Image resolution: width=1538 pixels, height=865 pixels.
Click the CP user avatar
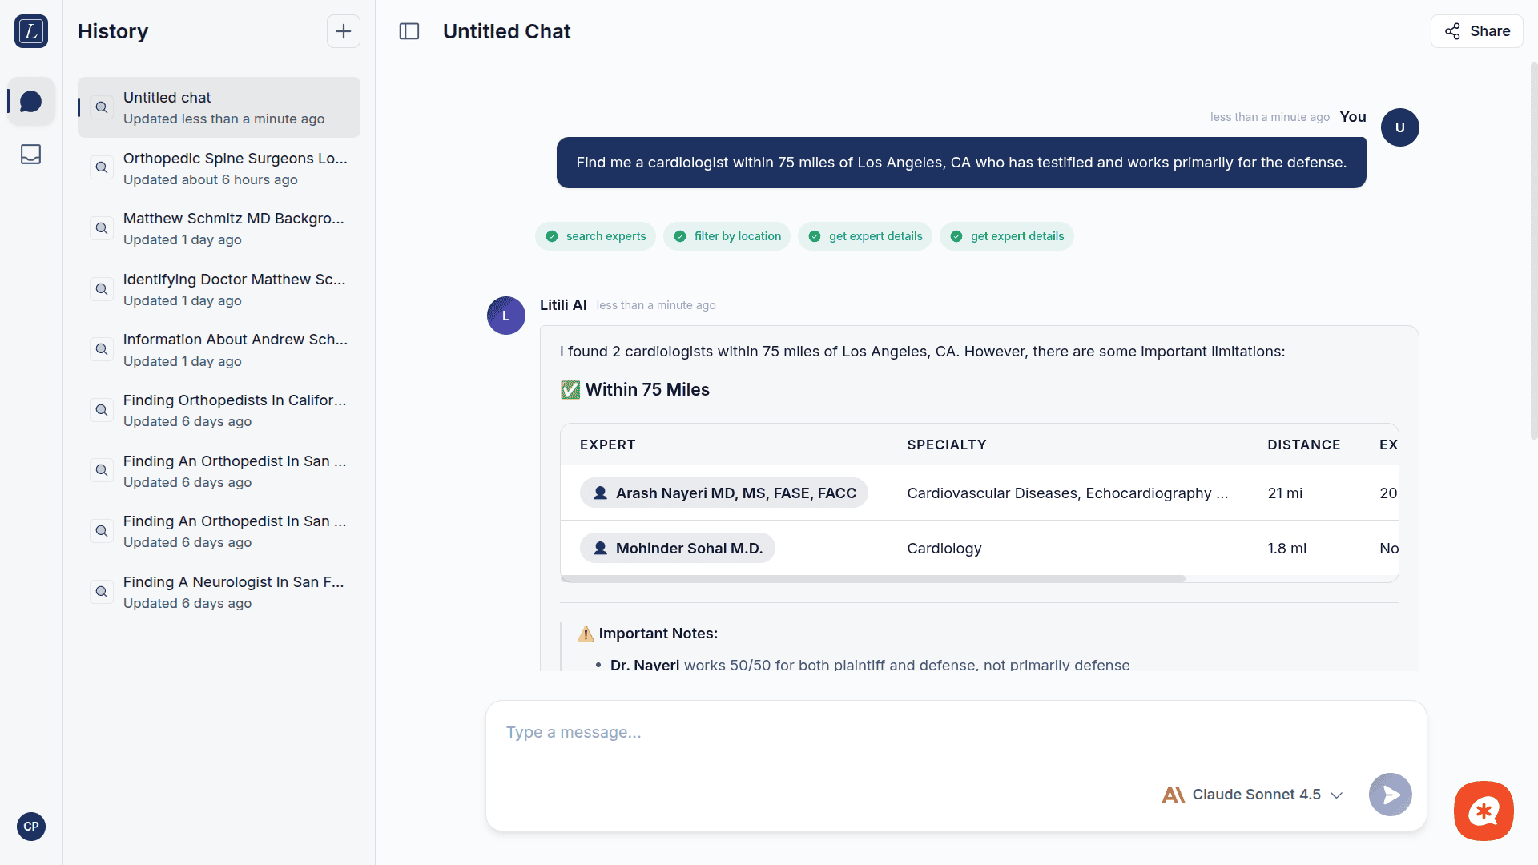coord(31,826)
